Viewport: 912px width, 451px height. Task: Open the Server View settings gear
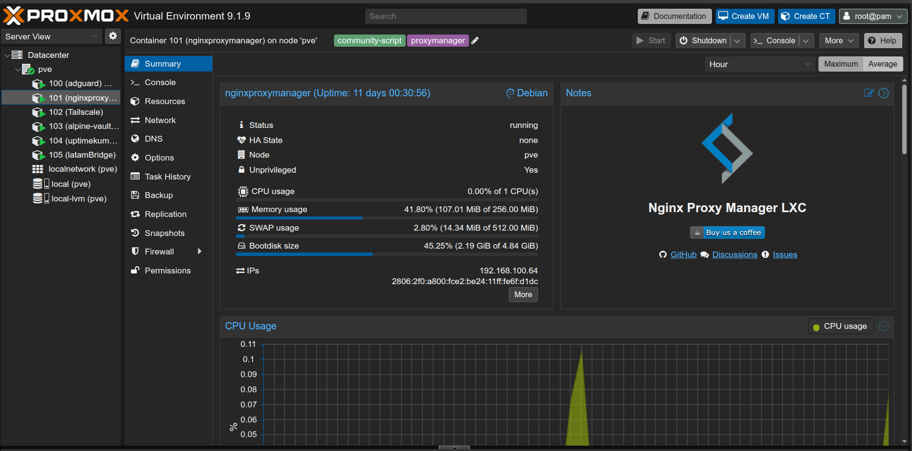113,36
